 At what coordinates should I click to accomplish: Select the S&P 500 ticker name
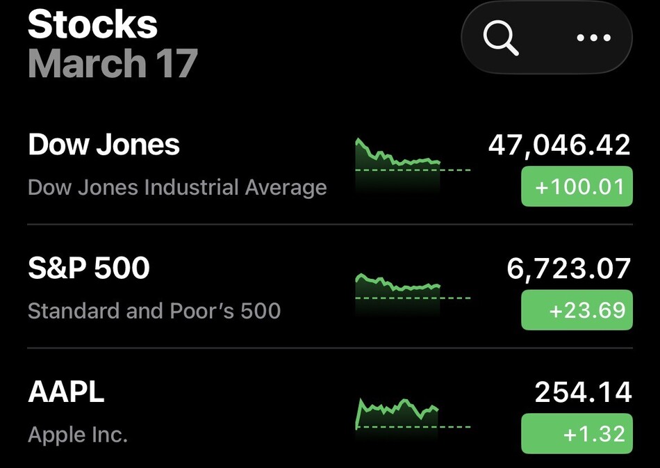pos(89,268)
